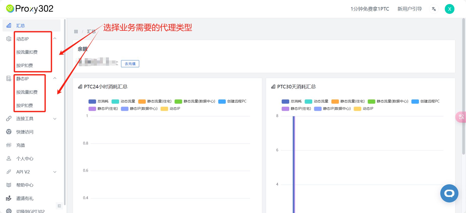Open the user avatar X menu

450,9
